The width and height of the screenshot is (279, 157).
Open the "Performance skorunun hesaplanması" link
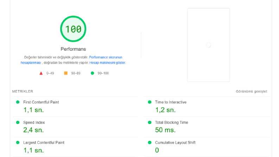(x=106, y=57)
